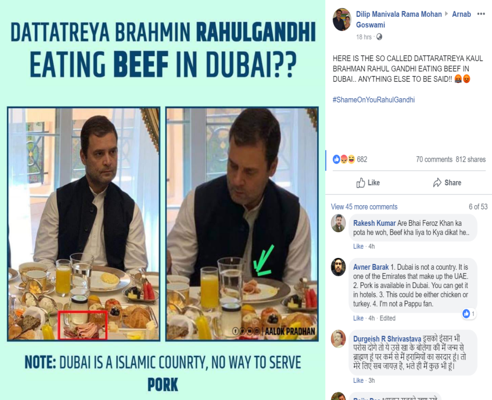Screen dimensions: 492x400
Task: Open the post's meme image
Action: (x=162, y=200)
